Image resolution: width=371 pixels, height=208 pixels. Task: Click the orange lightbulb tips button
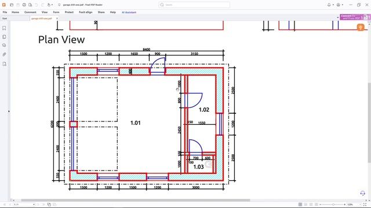pos(361,27)
